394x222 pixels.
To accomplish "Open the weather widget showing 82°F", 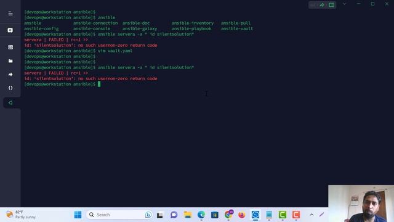I will tap(21, 215).
